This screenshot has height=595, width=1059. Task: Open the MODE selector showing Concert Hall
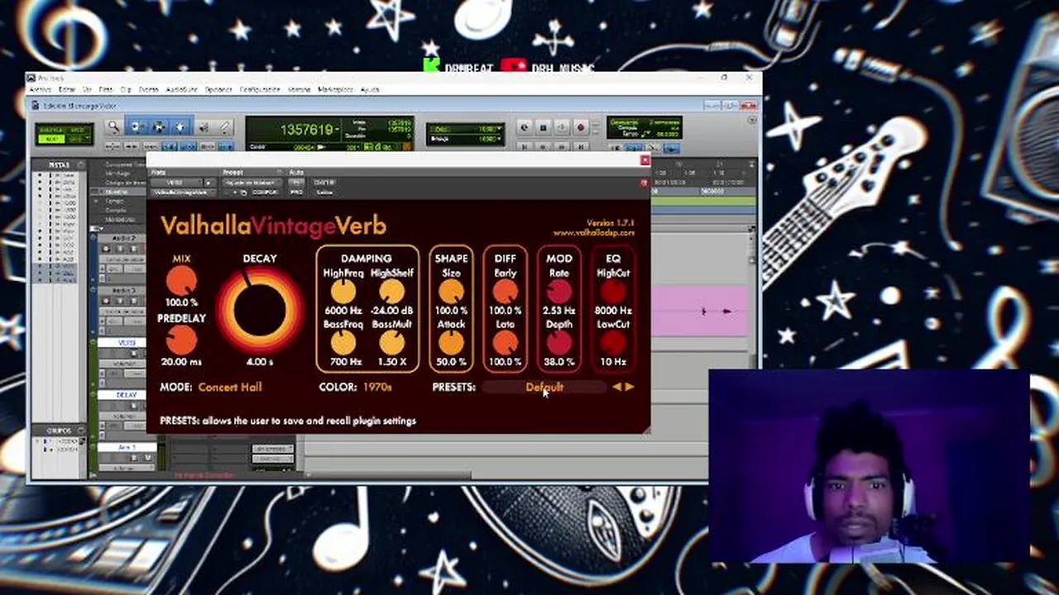(x=230, y=387)
